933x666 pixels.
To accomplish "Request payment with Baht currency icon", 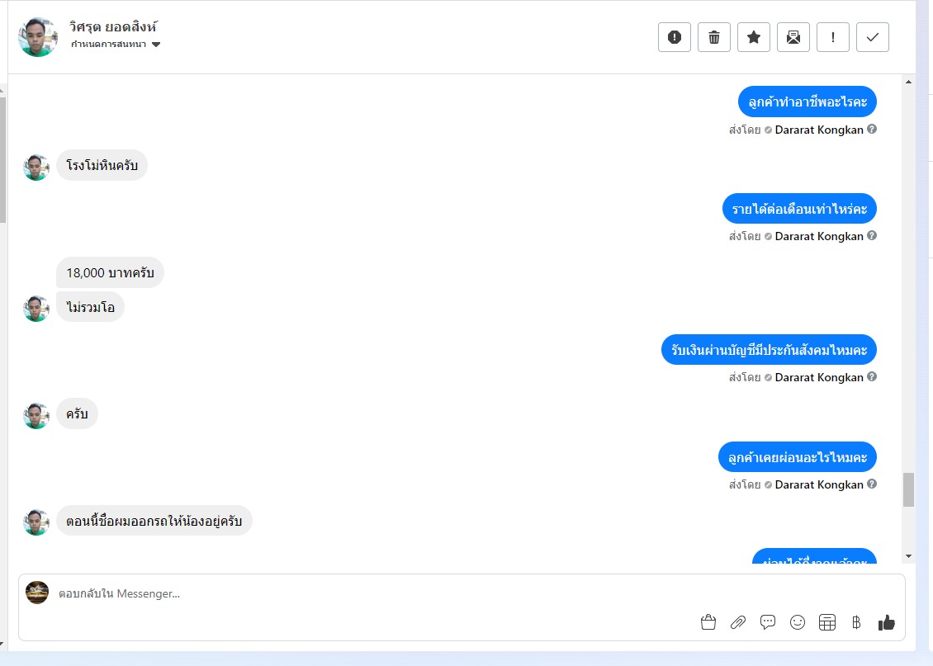I will pyautogui.click(x=856, y=622).
